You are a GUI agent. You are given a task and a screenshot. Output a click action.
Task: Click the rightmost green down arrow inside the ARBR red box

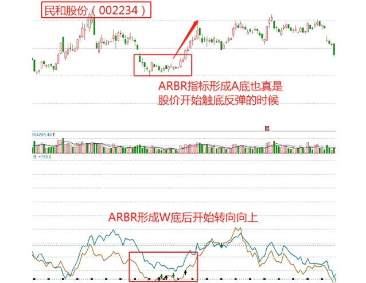pyautogui.click(x=173, y=275)
